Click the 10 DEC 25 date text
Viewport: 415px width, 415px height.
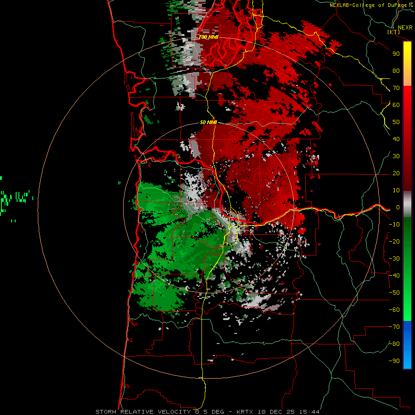pos(276,412)
